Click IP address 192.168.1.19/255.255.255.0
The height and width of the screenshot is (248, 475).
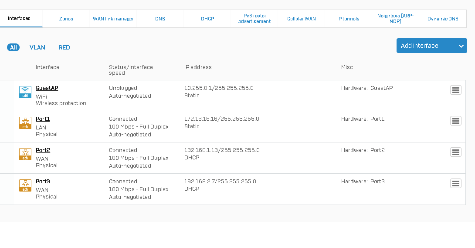222,150
